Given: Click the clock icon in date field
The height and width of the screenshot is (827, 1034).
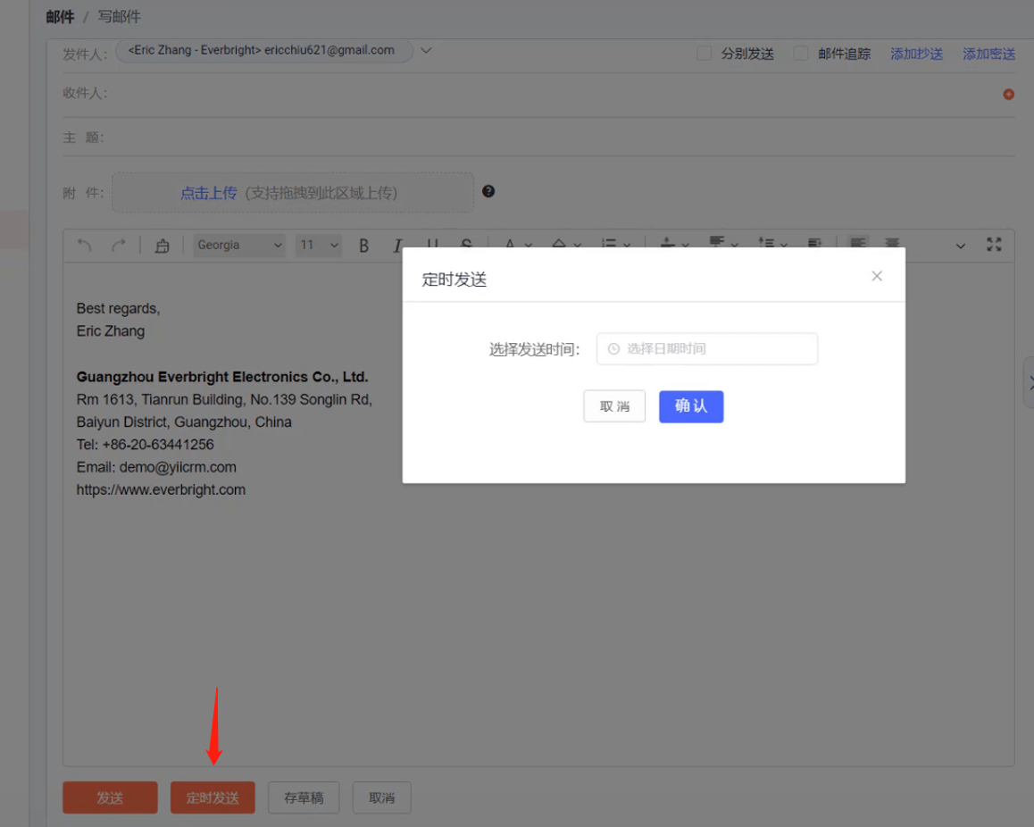Looking at the screenshot, I should 613,349.
